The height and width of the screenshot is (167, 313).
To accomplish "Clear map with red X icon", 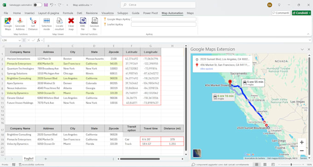I will coord(71,24).
